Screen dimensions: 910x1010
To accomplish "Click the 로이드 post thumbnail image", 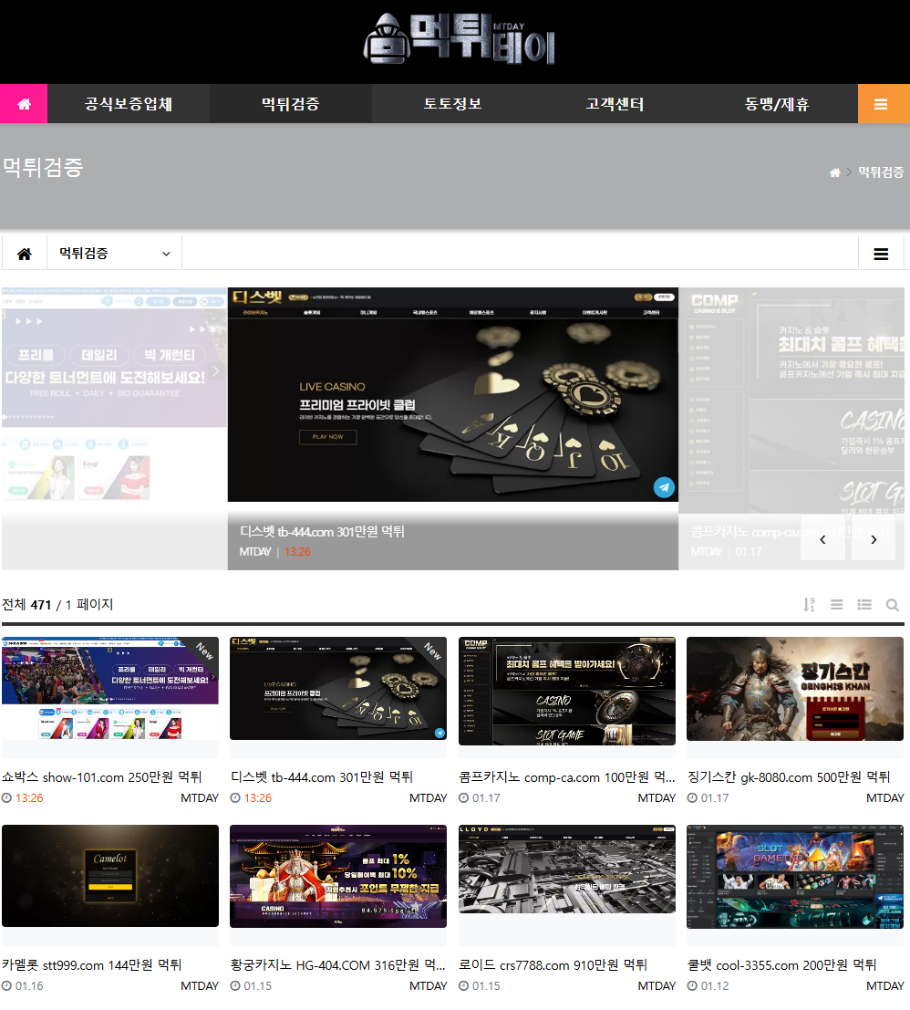I will point(566,876).
